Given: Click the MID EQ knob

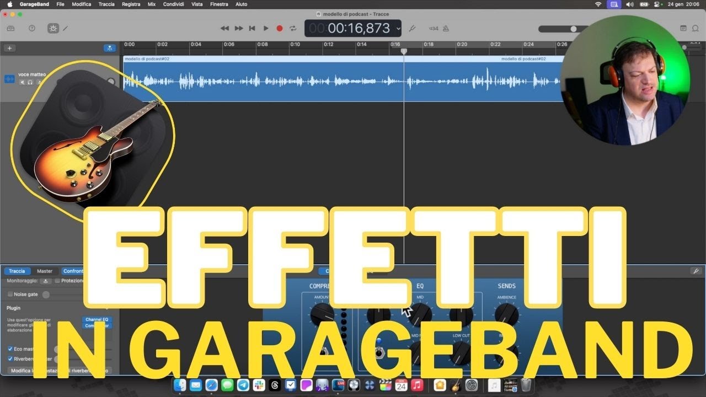Looking at the screenshot, I should point(420,314).
